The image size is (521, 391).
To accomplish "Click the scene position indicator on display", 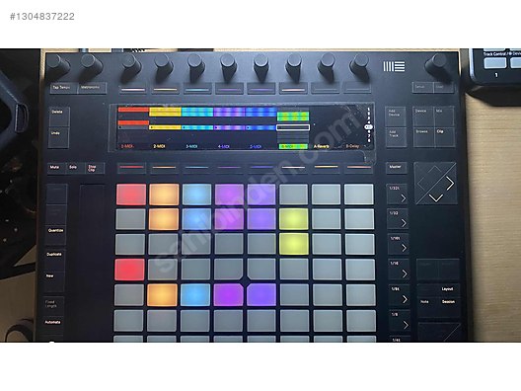I will [368, 126].
